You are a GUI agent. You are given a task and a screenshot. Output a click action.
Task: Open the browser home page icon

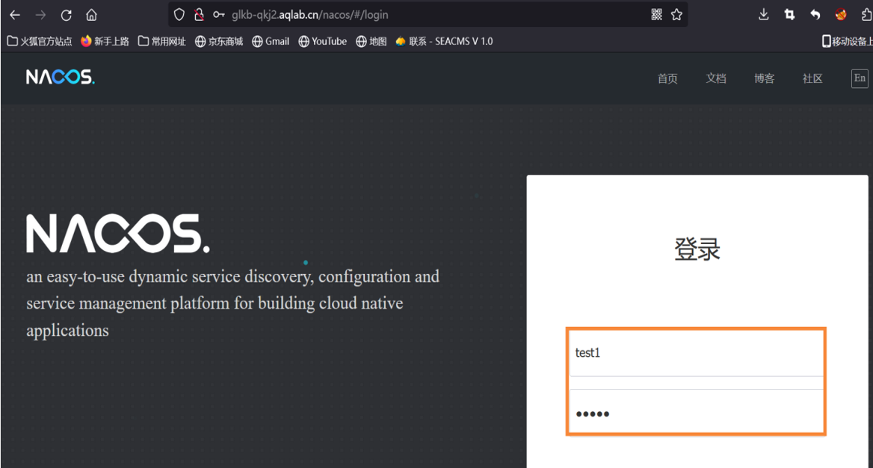(91, 15)
